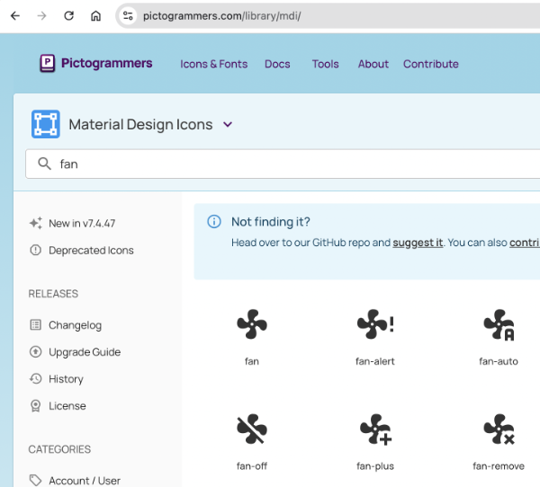This screenshot has height=487, width=540.
Task: Click the tag icon beside Account / User
Action: (x=35, y=481)
